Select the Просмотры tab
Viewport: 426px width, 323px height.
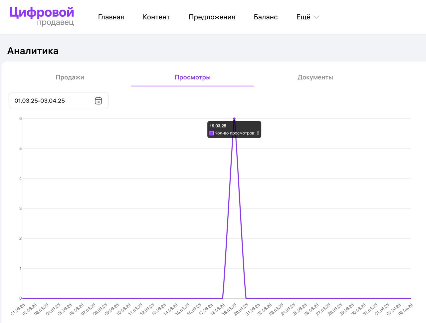click(x=192, y=77)
